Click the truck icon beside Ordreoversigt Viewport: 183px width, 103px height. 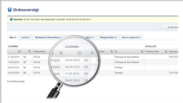tap(10, 10)
